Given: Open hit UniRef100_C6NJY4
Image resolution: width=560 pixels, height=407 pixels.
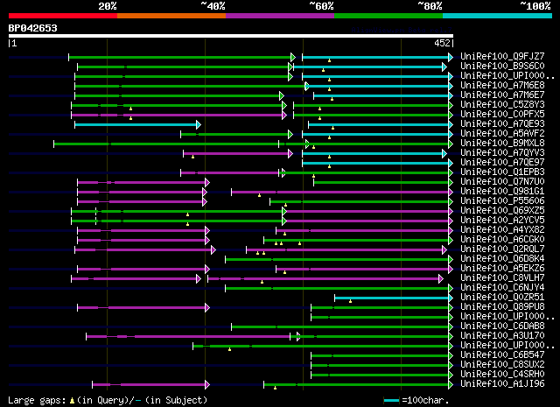Looking at the screenshot, I should (502, 288).
